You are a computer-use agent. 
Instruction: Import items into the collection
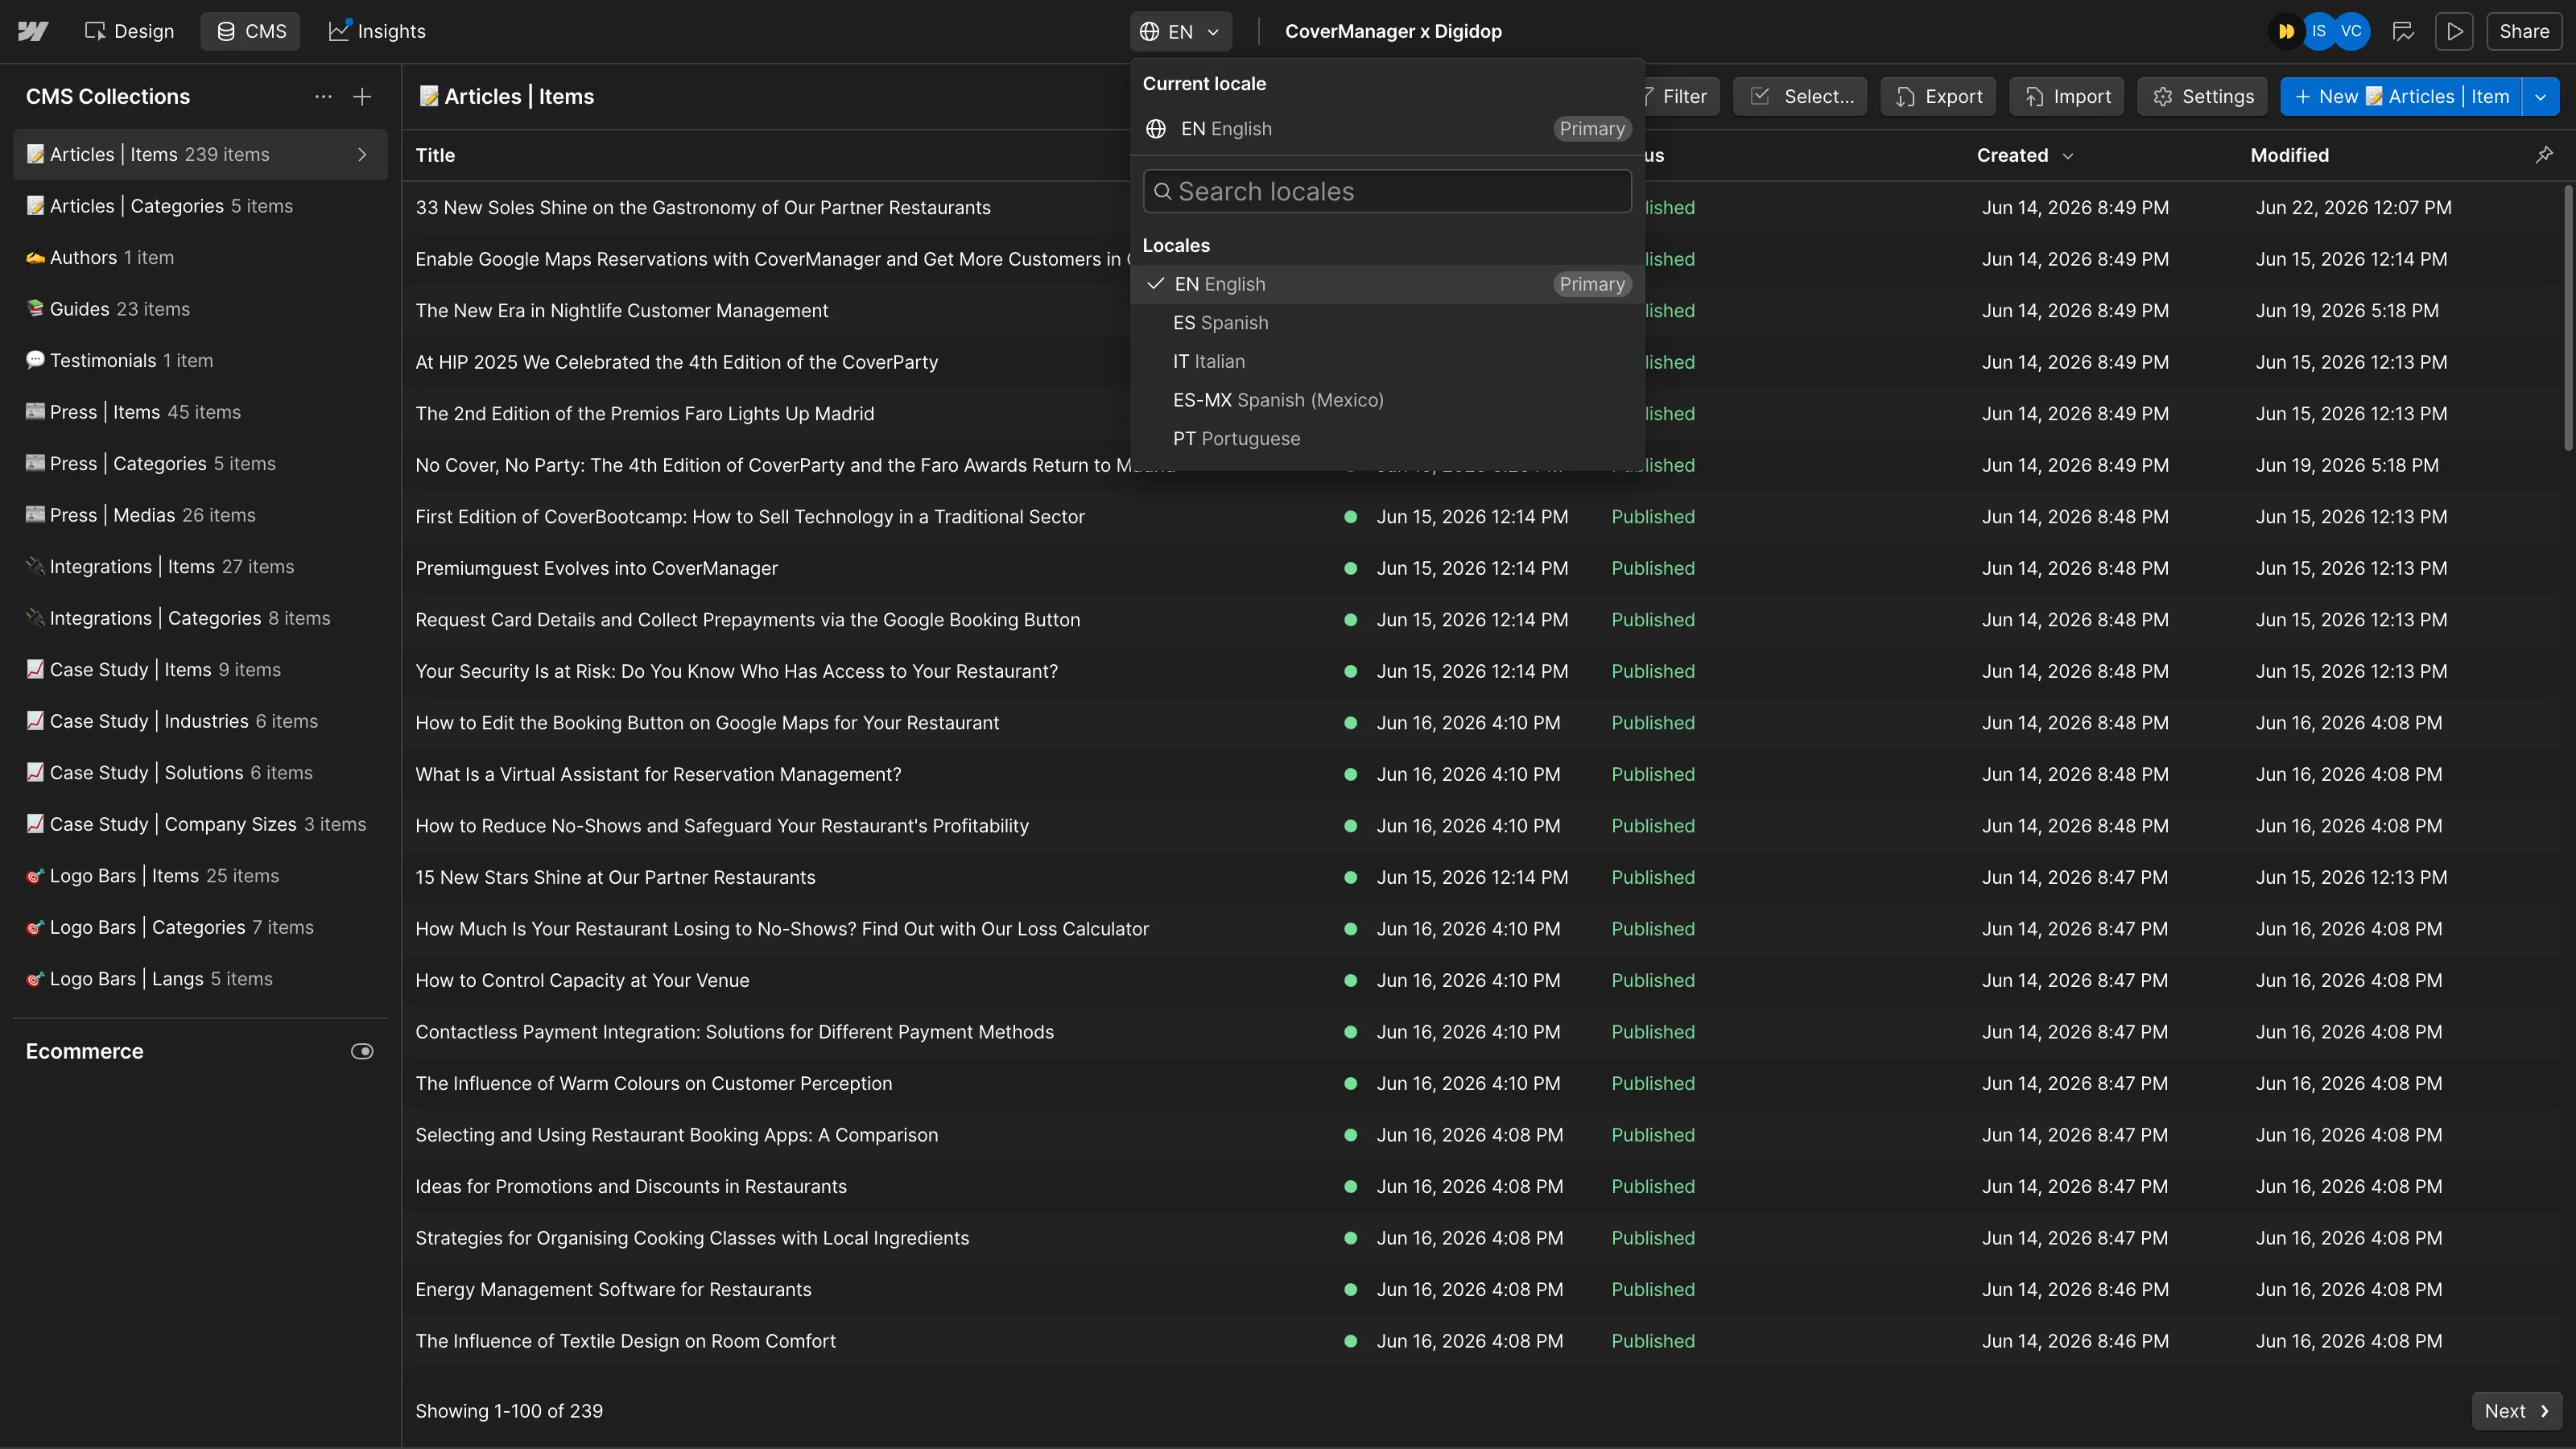click(2067, 97)
